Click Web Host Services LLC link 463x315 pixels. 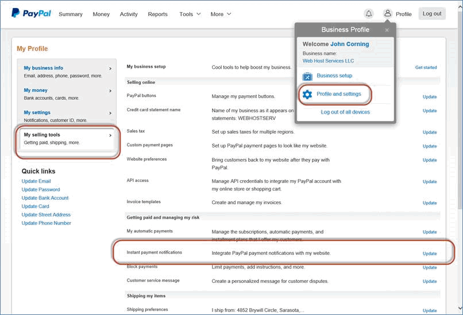[328, 61]
